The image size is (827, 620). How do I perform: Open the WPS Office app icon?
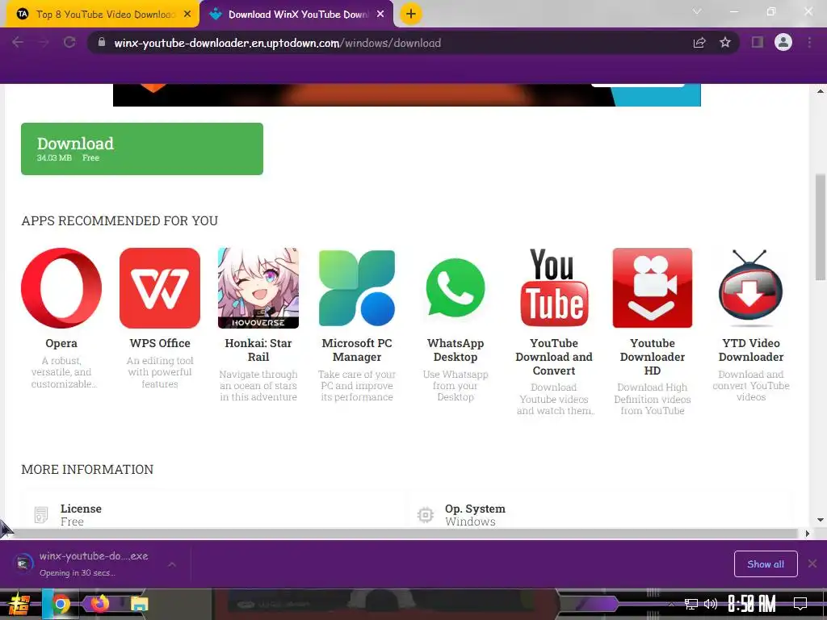pos(160,288)
